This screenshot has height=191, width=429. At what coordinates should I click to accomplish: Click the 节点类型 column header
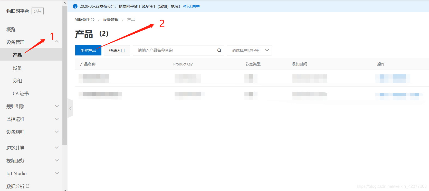click(x=253, y=64)
